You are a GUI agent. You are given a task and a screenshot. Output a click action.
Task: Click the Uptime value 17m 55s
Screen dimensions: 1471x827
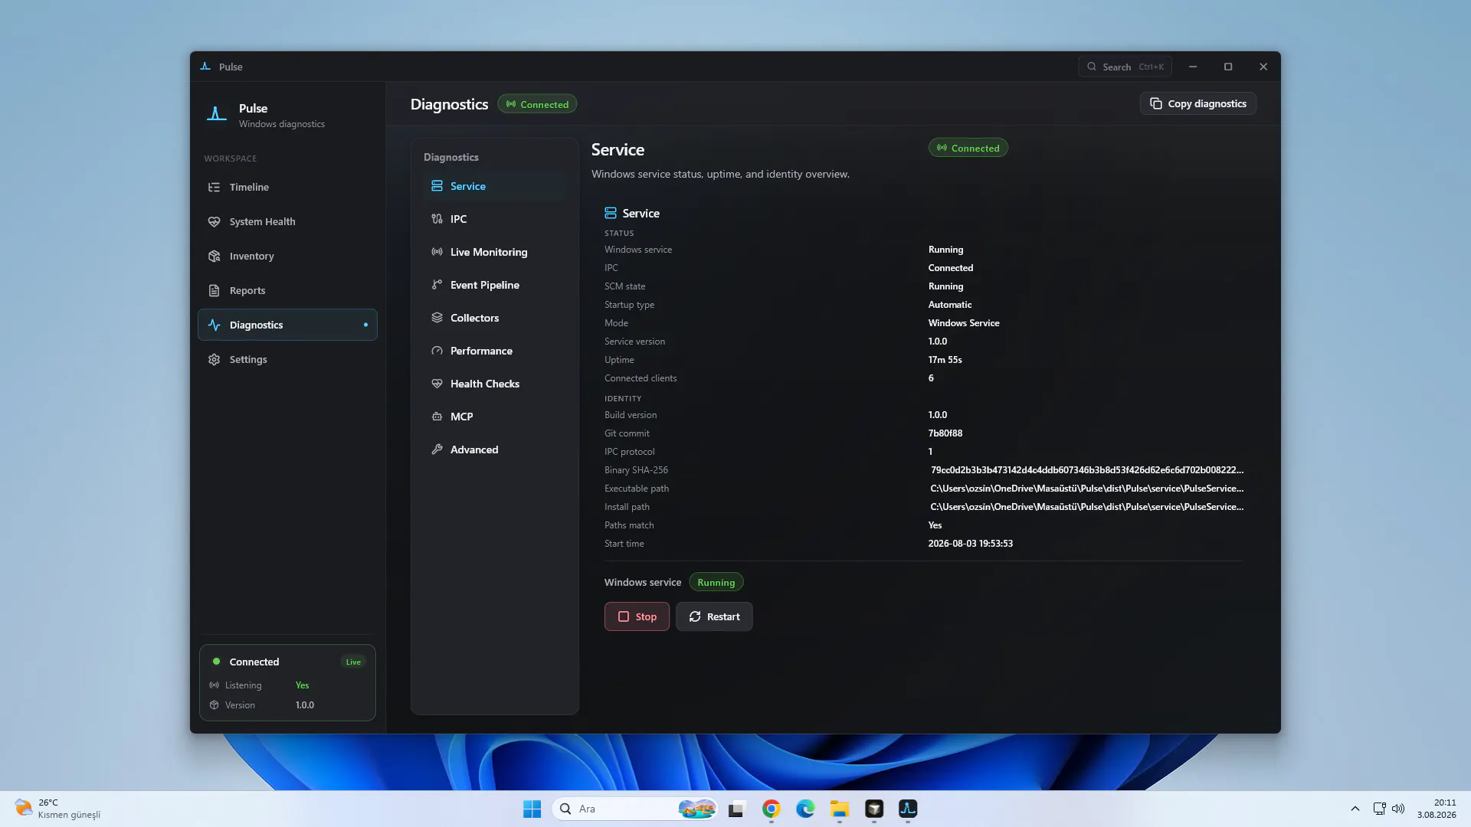click(945, 360)
